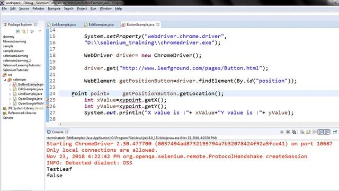The width and height of the screenshot is (339, 191).
Task: Expand ButtonExample.java in the tree
Action: [x=10, y=84]
